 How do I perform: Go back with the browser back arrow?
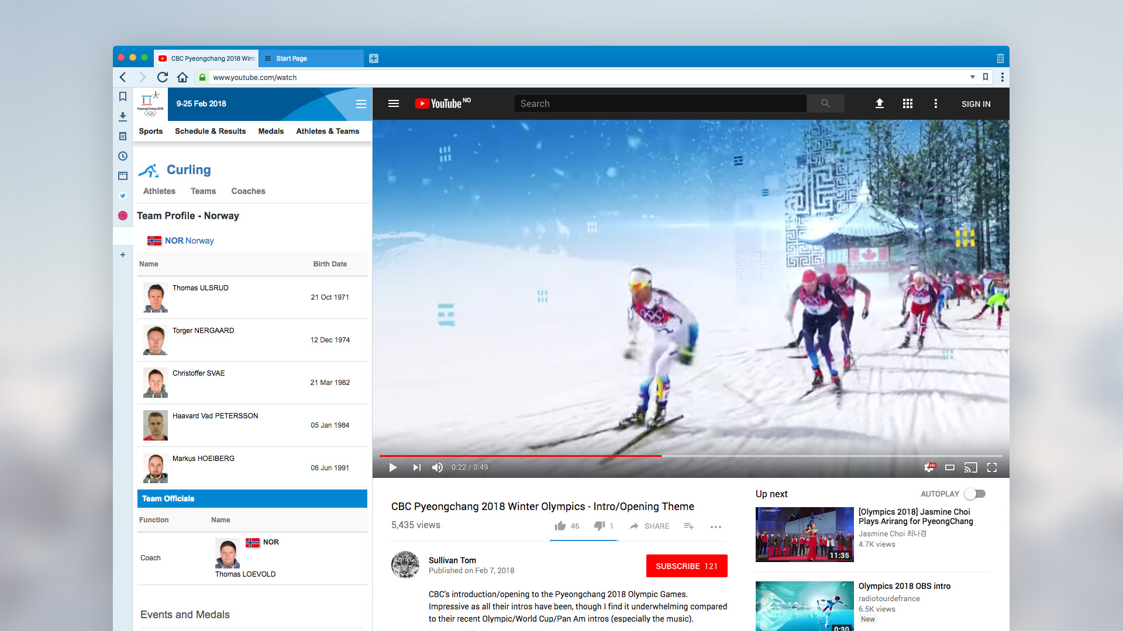click(123, 77)
